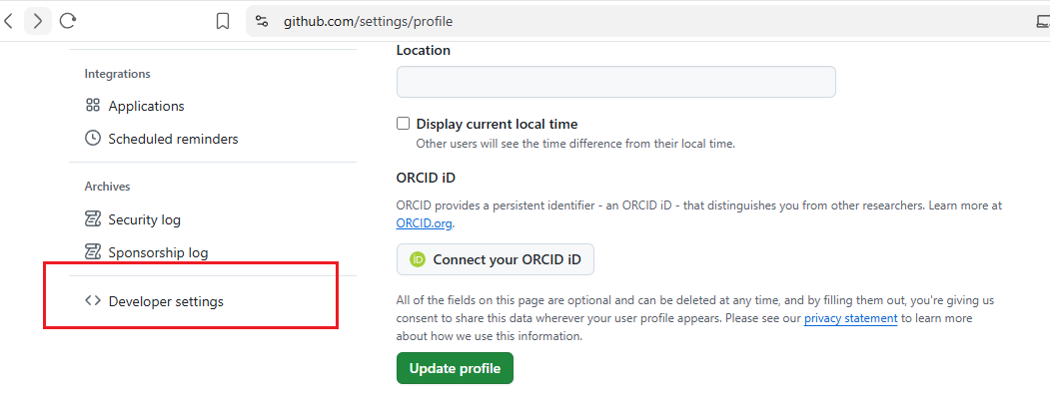This screenshot has height=405, width=1050.
Task: Click the browser forward arrow icon
Action: click(x=38, y=21)
